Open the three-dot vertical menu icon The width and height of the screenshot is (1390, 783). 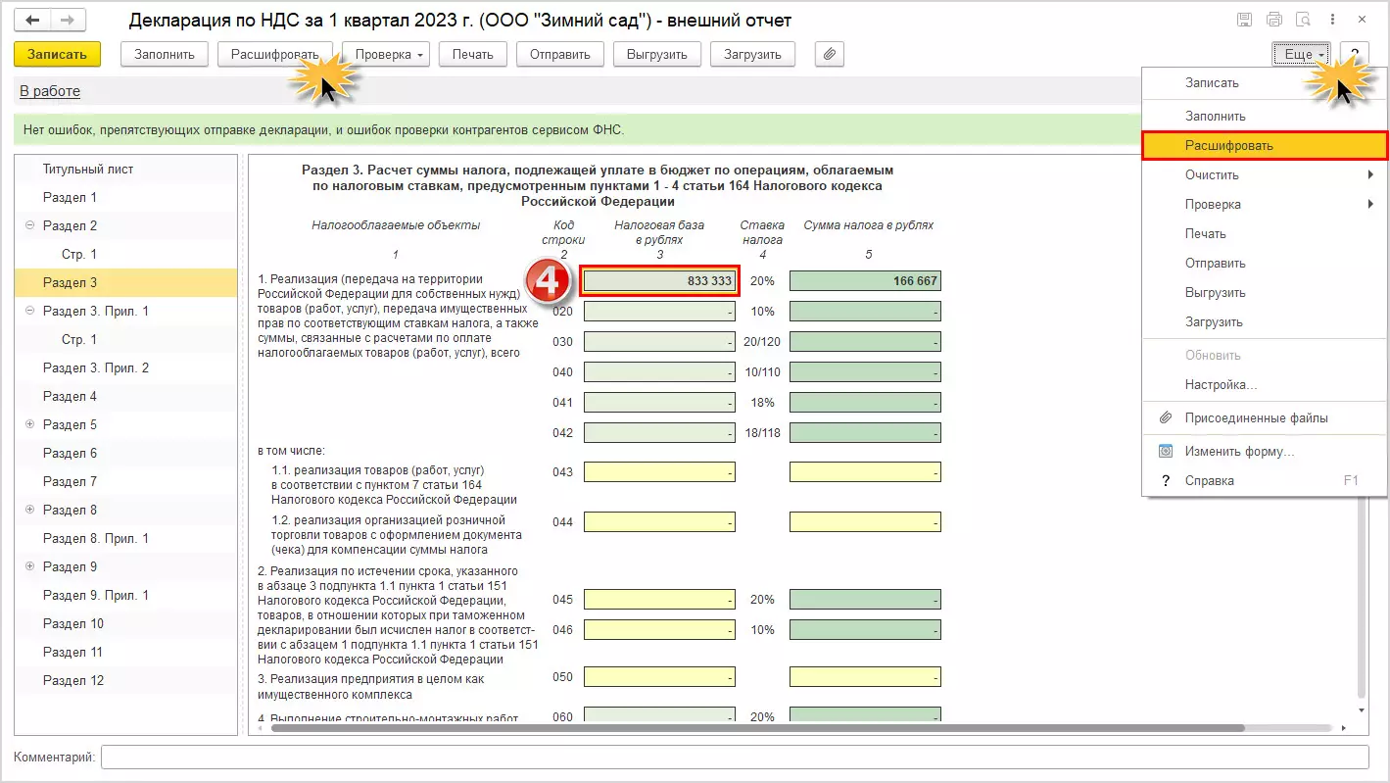click(x=1332, y=21)
